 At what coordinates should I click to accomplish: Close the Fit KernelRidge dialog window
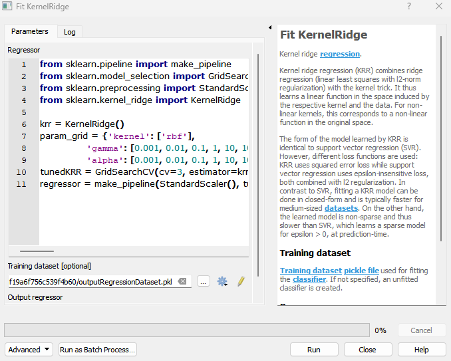(439, 6)
